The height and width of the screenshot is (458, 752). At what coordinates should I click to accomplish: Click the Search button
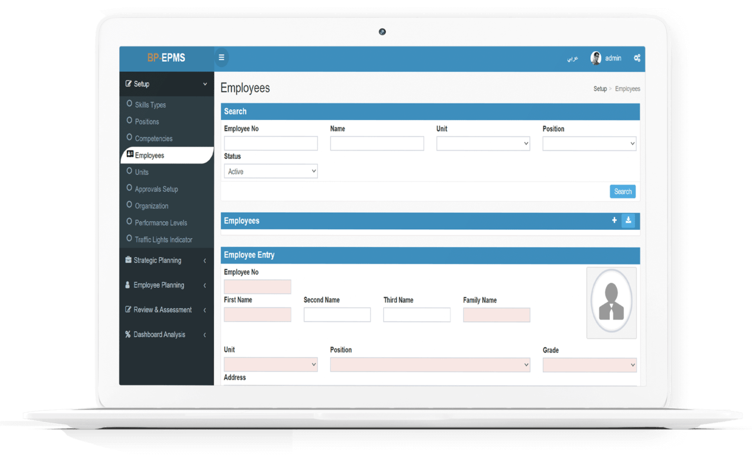(622, 191)
